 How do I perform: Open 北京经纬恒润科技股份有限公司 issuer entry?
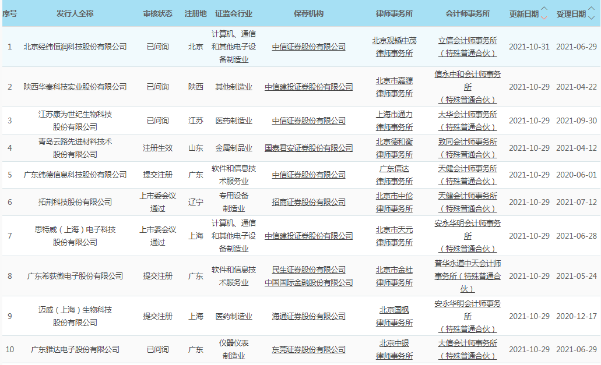click(x=75, y=47)
